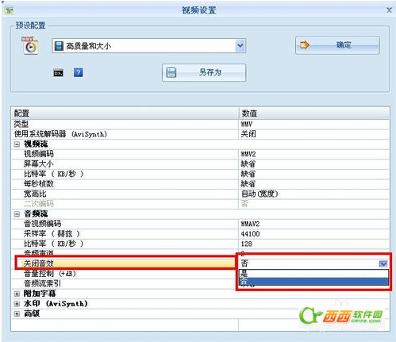The height and width of the screenshot is (342, 396).
Task: Click the app icon in the title bar
Action: pyautogui.click(x=10, y=10)
